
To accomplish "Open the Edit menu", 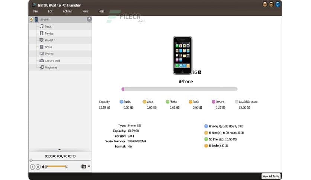I will 50,11.
